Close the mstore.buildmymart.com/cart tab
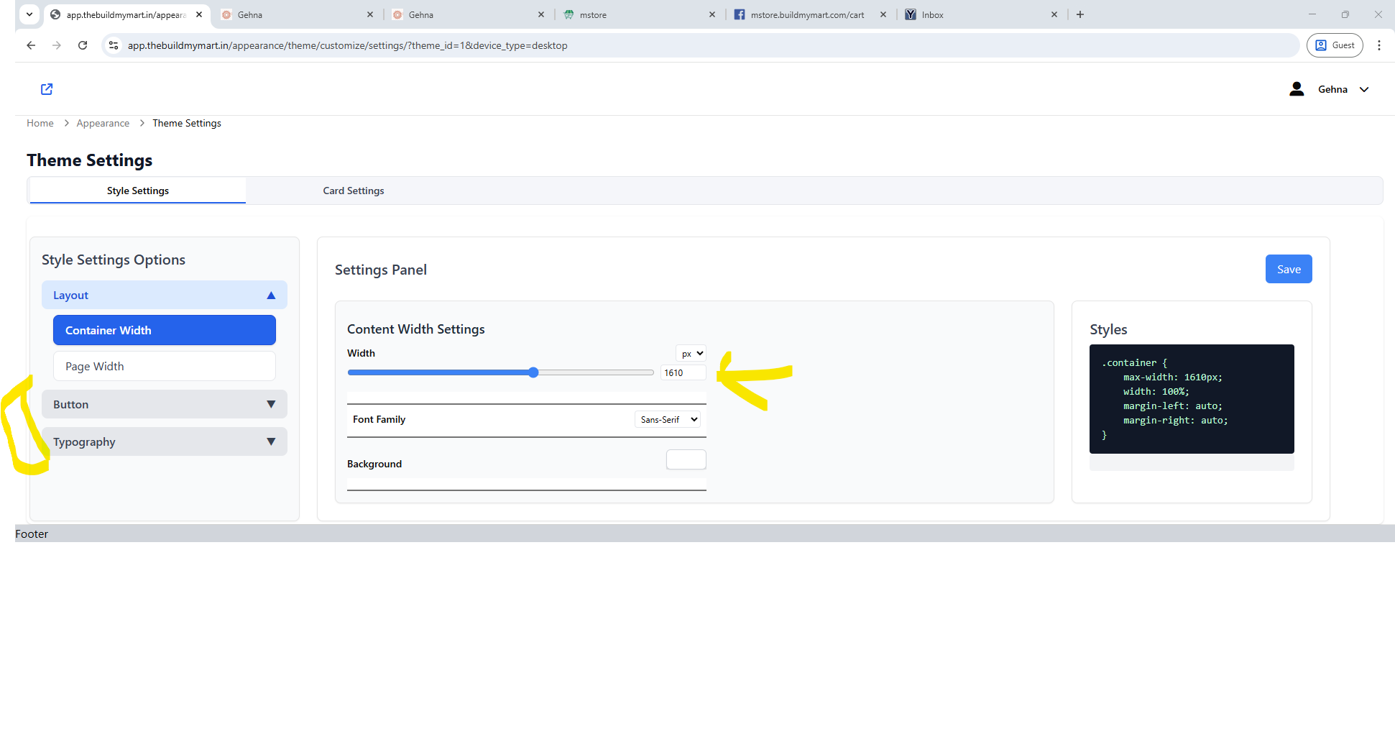Image resolution: width=1395 pixels, height=742 pixels. click(883, 14)
